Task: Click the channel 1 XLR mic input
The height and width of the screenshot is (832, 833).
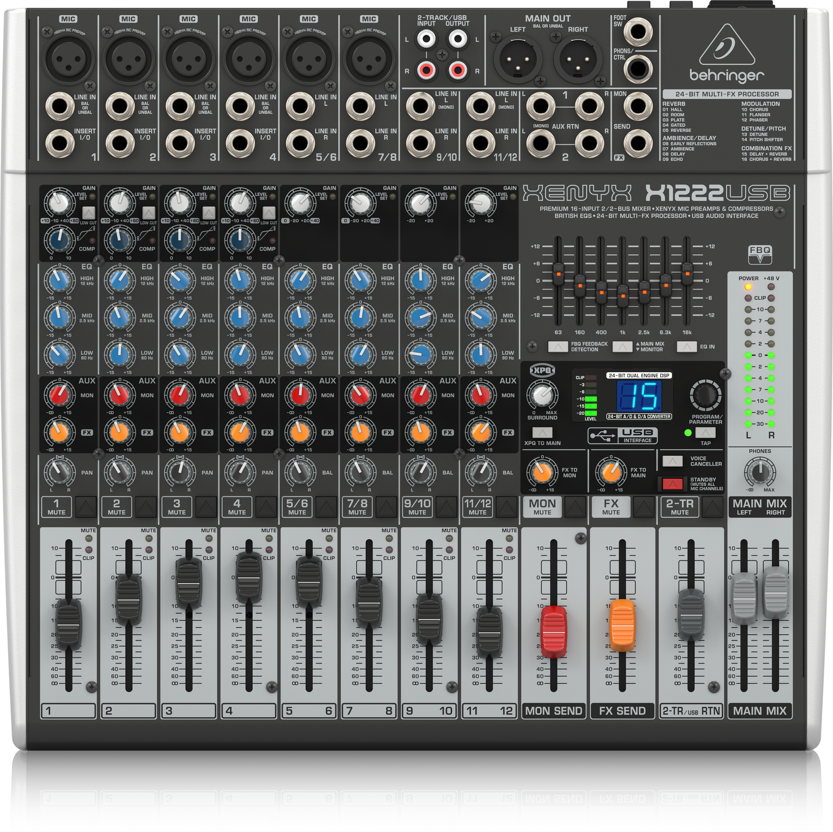Action: pos(69,60)
